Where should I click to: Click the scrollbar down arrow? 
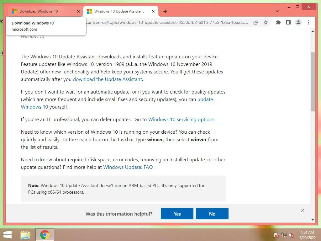pos(313,220)
